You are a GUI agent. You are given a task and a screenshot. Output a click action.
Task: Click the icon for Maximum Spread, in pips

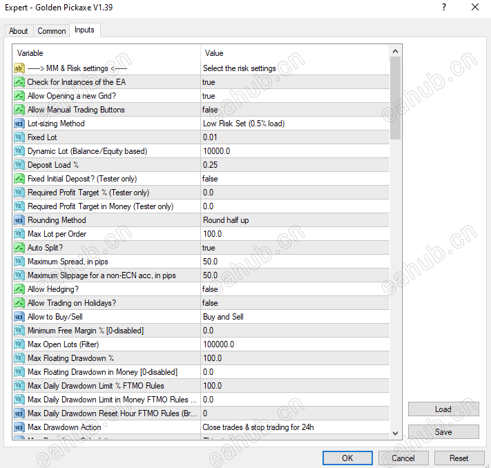click(x=19, y=262)
